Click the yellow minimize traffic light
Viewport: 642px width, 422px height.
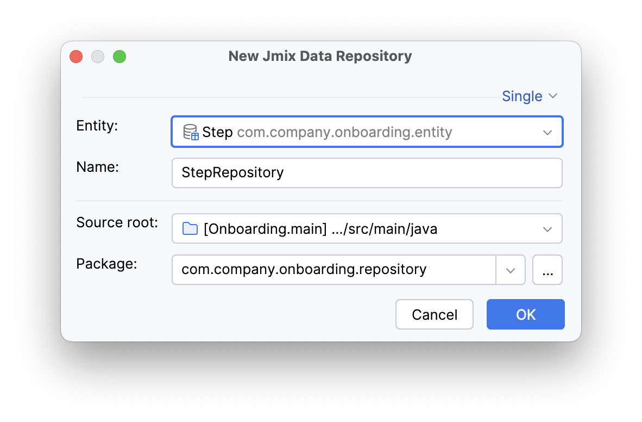tap(98, 56)
